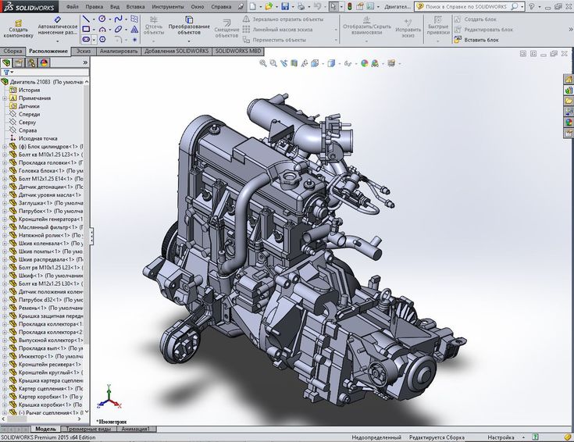Click Создать компоновку button

[17, 27]
